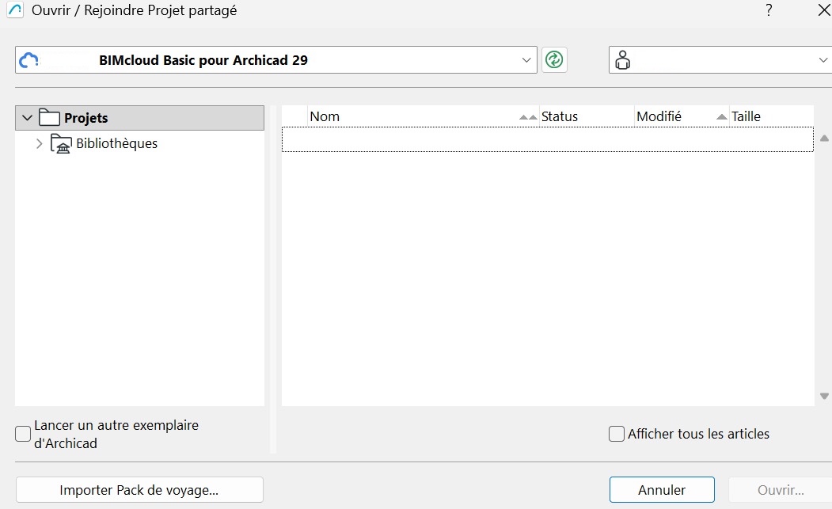
Task: Click Importer Pack de voyage button
Action: [x=139, y=489]
